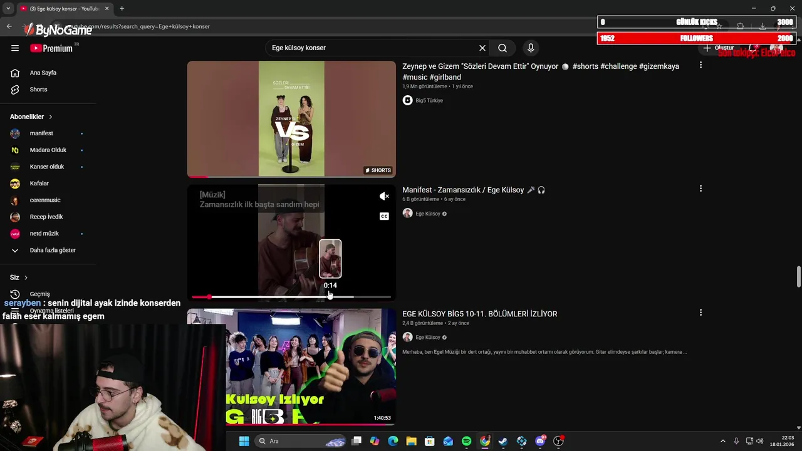Open more options for Manifest Zamansızdık video

[700, 189]
